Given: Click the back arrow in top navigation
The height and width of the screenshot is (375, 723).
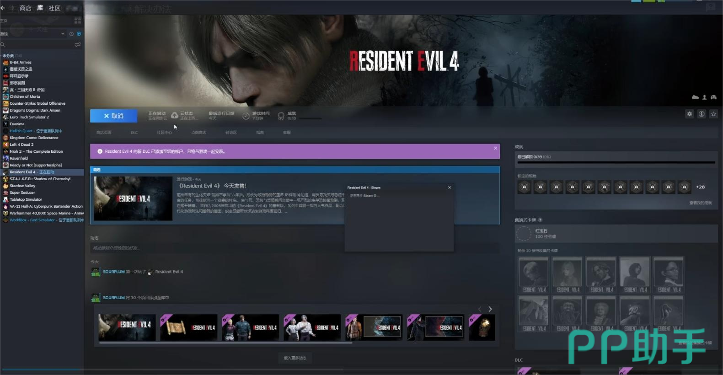Looking at the screenshot, I should (3, 8).
